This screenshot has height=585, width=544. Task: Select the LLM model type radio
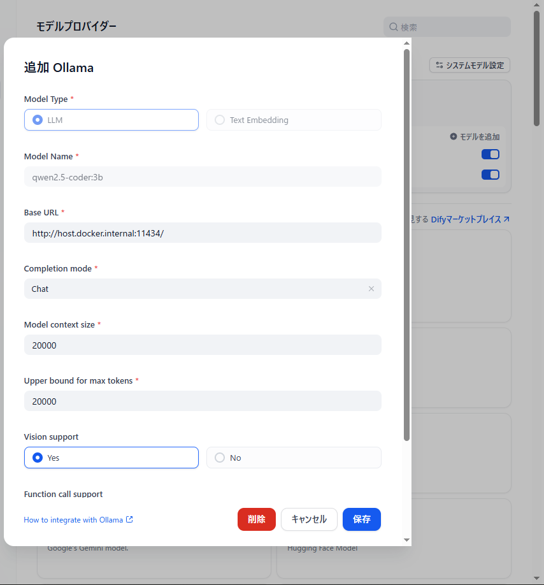[x=111, y=120]
